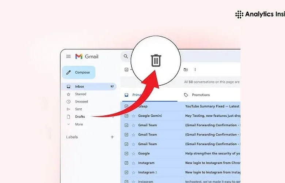Uncheck the Google Gemini email checkbox
This screenshot has width=285, height=183.
pos(126,116)
